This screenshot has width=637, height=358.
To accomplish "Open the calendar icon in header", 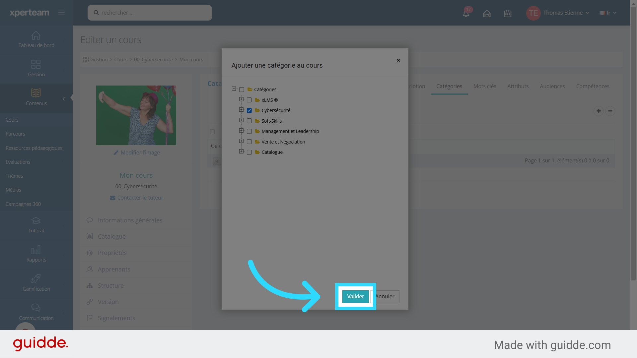I will (508, 14).
